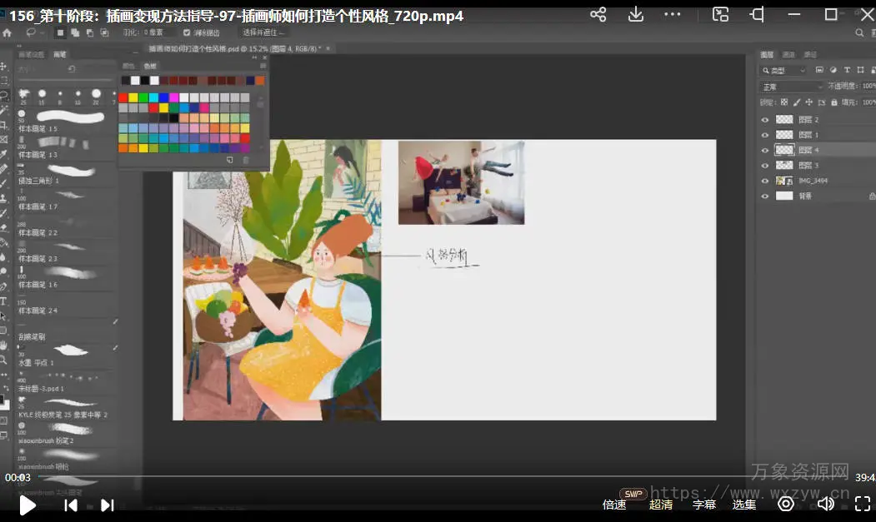Open the 超清 video quality selector
876x522 pixels.
point(661,505)
